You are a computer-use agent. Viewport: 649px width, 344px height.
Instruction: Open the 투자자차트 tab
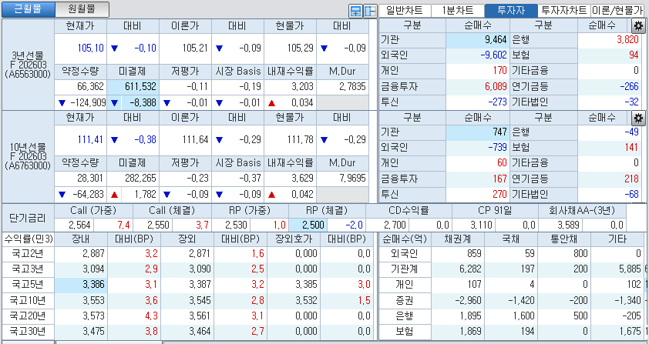564,10
